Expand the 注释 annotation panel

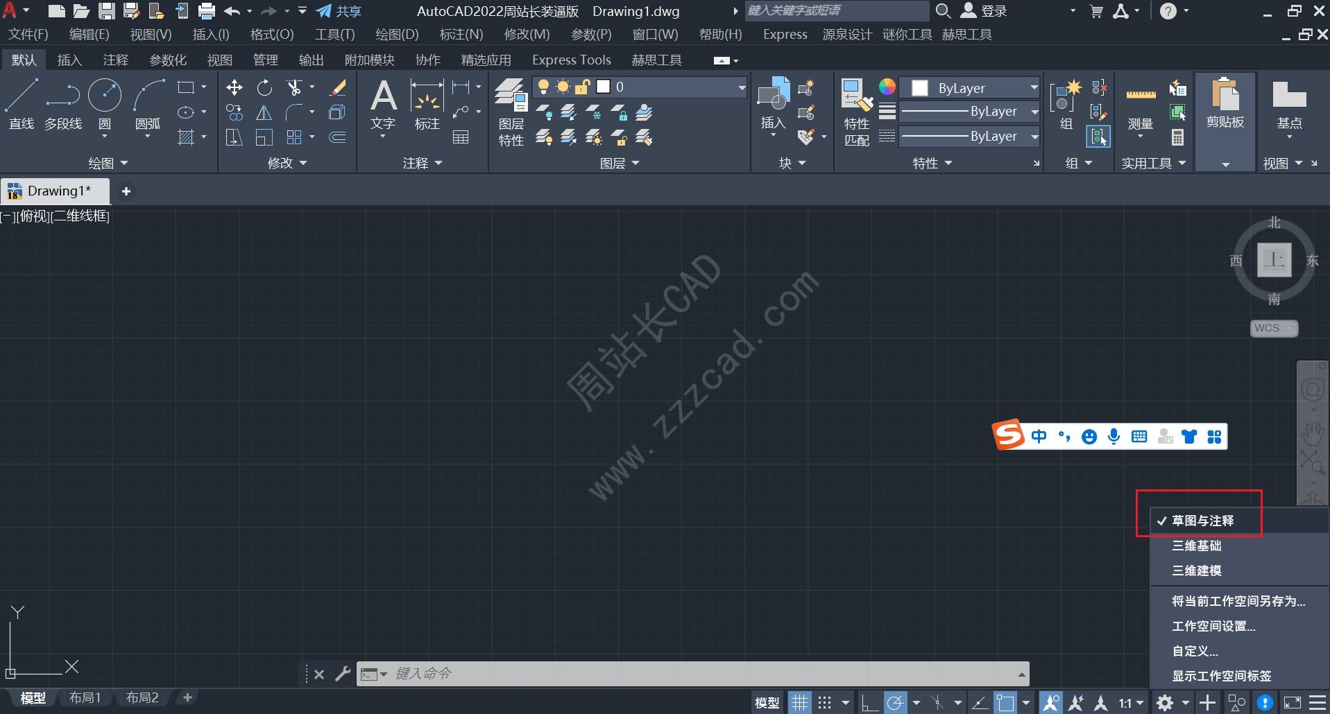tap(423, 163)
